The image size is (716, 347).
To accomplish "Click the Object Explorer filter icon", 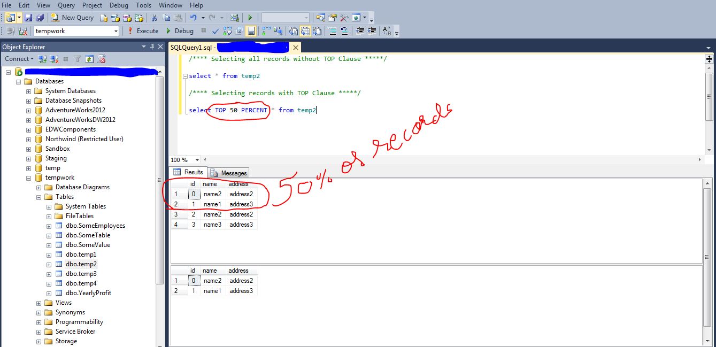I will [78, 59].
